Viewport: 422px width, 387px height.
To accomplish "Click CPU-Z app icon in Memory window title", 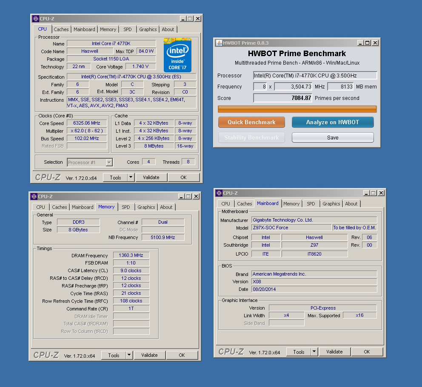I will coord(34,196).
